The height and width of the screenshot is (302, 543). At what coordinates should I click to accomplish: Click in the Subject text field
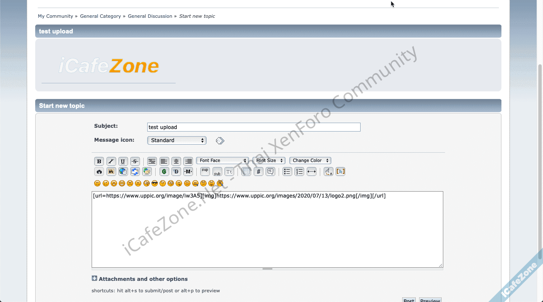pos(254,127)
